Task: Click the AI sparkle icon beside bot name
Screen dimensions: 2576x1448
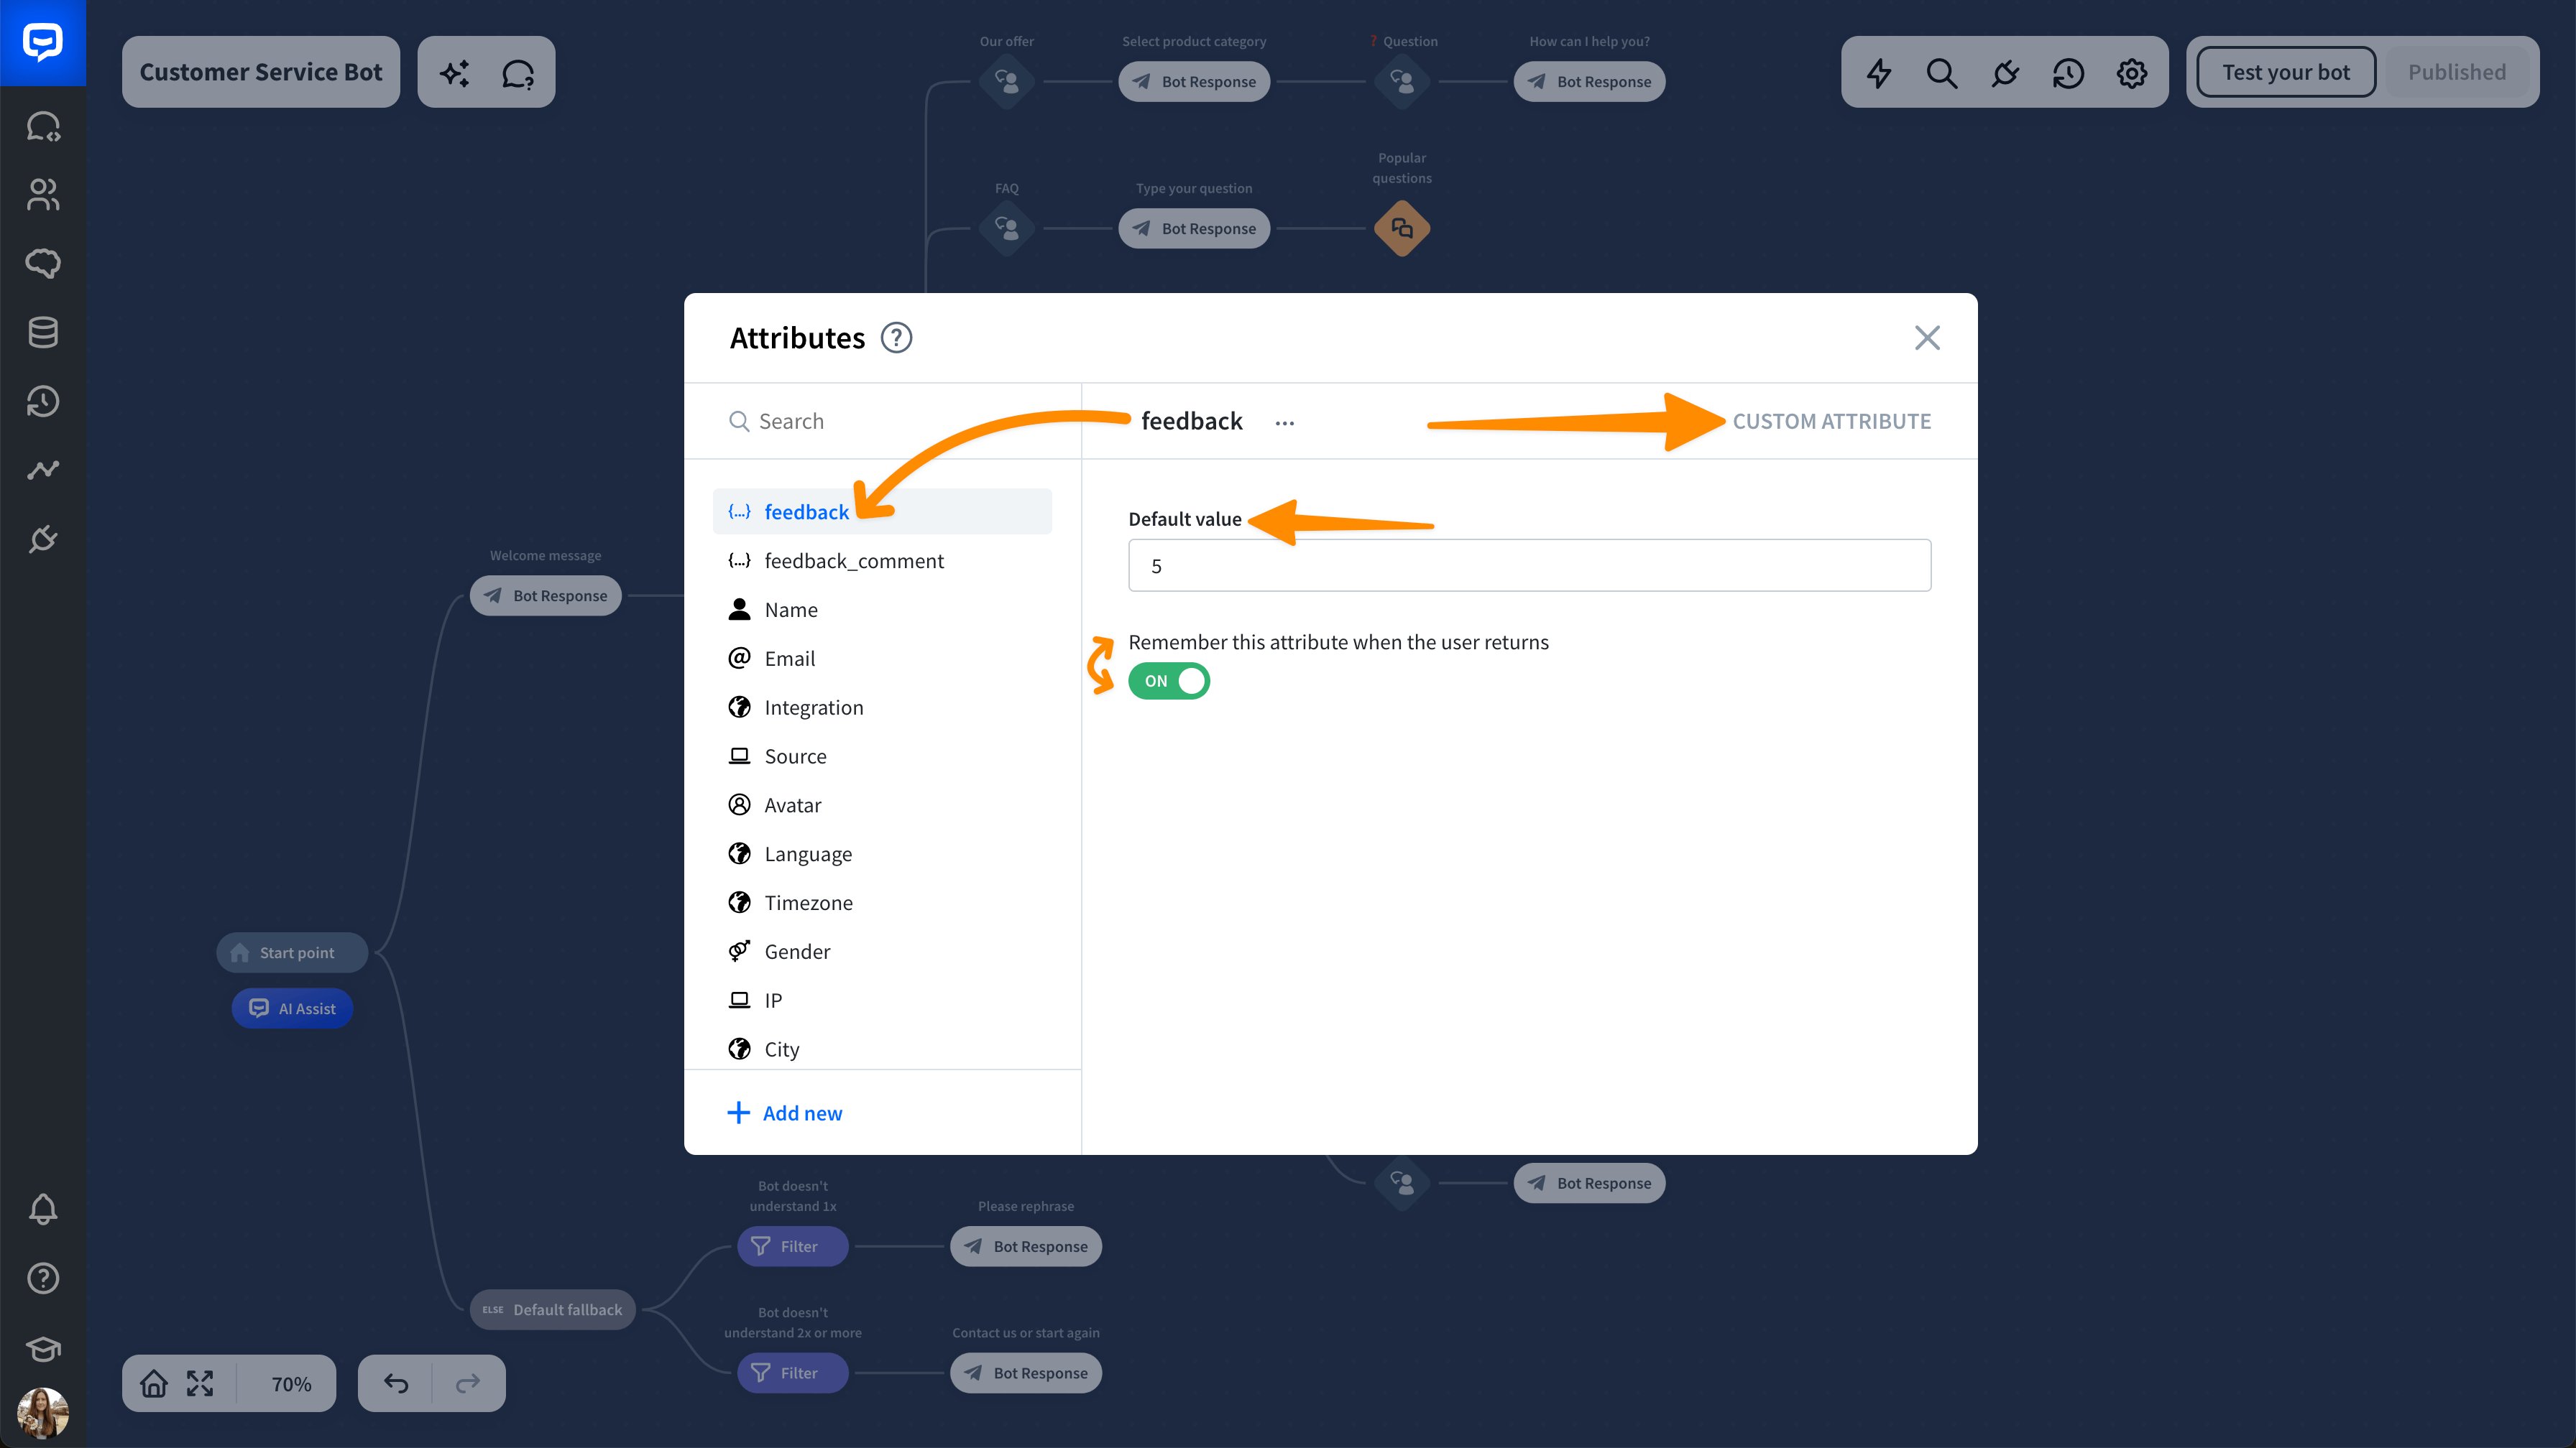Action: coord(454,73)
